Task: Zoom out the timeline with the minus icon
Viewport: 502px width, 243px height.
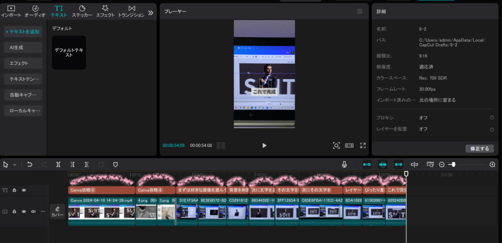Action: click(442, 165)
